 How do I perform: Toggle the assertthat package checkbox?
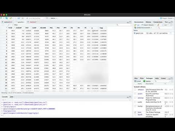click(x=135, y=94)
